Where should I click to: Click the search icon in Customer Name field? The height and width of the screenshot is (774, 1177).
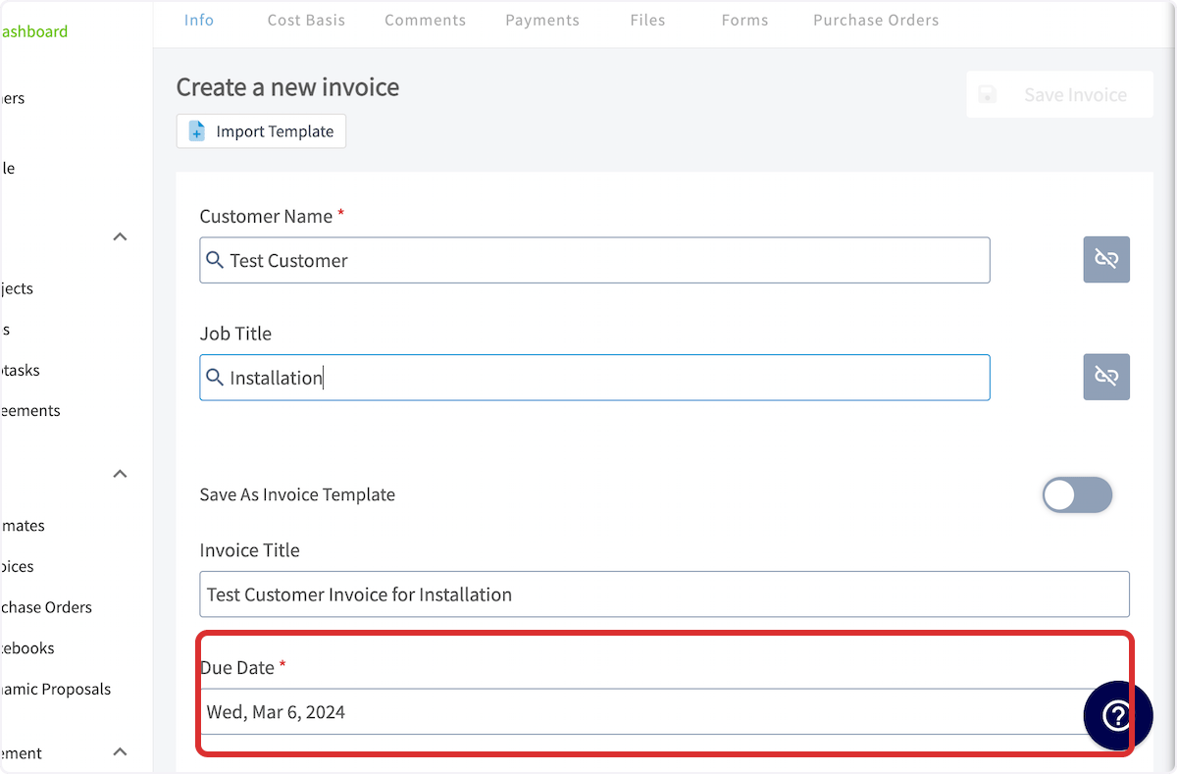click(x=215, y=260)
